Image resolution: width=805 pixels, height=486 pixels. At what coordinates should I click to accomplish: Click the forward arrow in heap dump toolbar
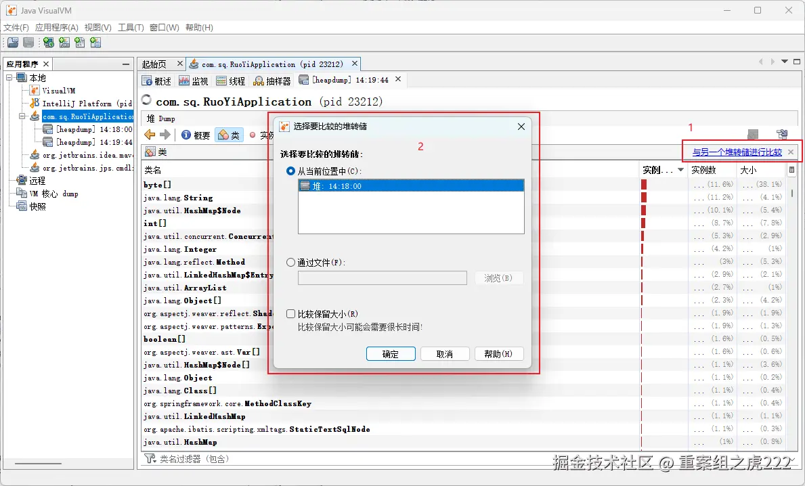pos(165,135)
